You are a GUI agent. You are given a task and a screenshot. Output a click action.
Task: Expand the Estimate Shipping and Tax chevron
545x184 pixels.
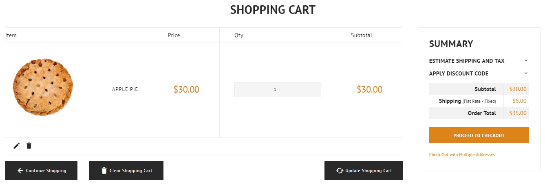(x=526, y=60)
